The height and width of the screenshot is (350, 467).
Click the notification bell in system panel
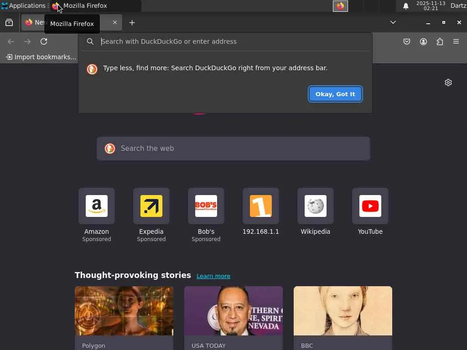click(405, 6)
